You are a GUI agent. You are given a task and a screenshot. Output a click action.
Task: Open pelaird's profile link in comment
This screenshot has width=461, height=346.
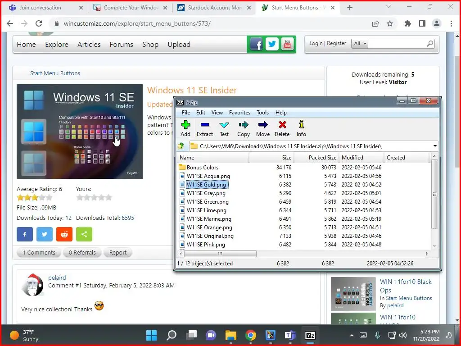[x=57, y=278]
